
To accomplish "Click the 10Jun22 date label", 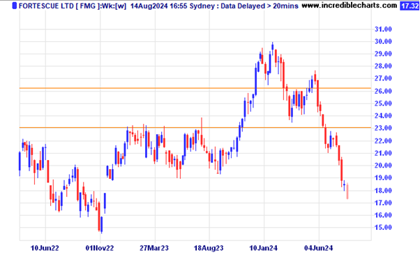I will coord(45,248).
